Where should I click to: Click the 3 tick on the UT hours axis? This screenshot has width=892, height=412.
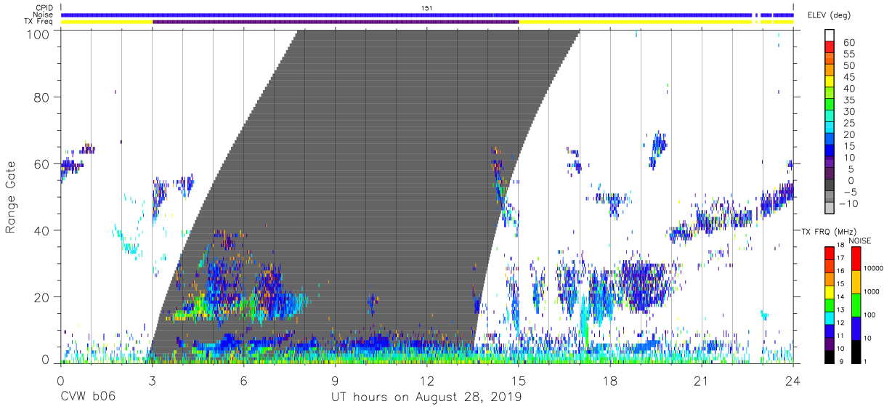[x=152, y=381]
